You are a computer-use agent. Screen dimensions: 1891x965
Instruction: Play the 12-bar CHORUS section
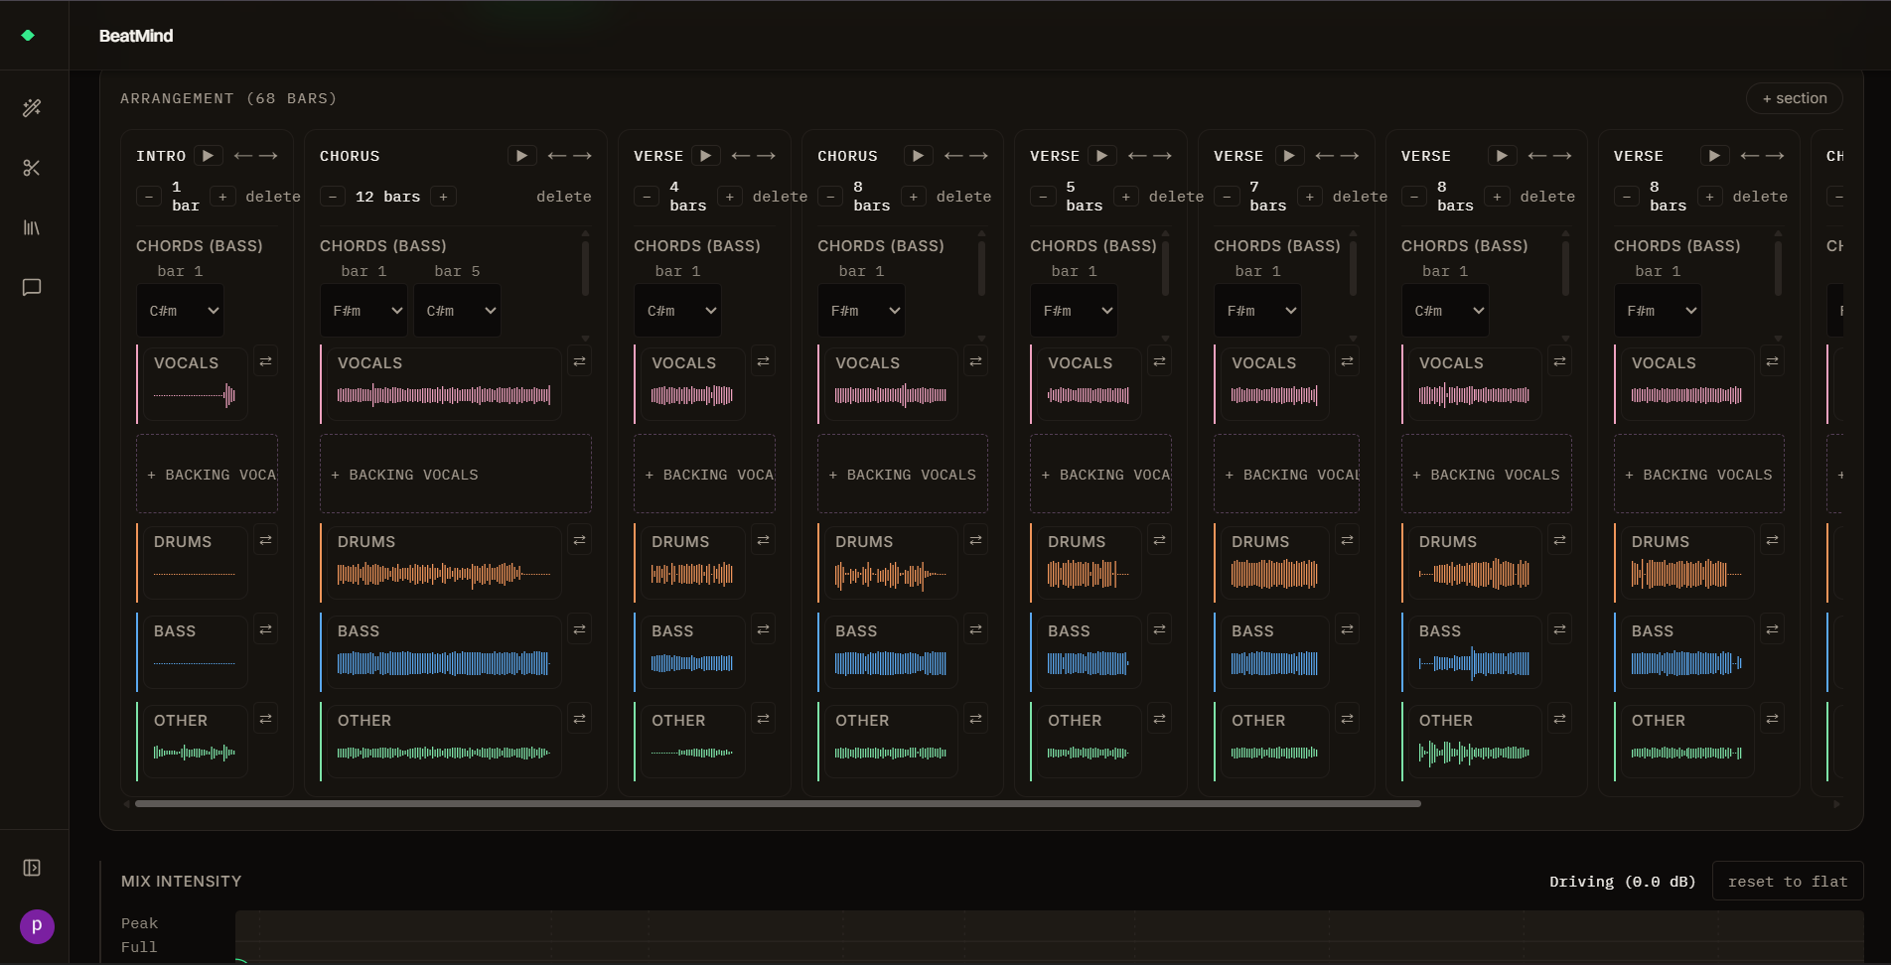tap(521, 156)
